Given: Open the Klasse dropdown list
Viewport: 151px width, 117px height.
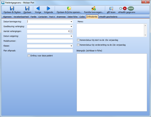Looking at the screenshot, I should pos(71,46).
